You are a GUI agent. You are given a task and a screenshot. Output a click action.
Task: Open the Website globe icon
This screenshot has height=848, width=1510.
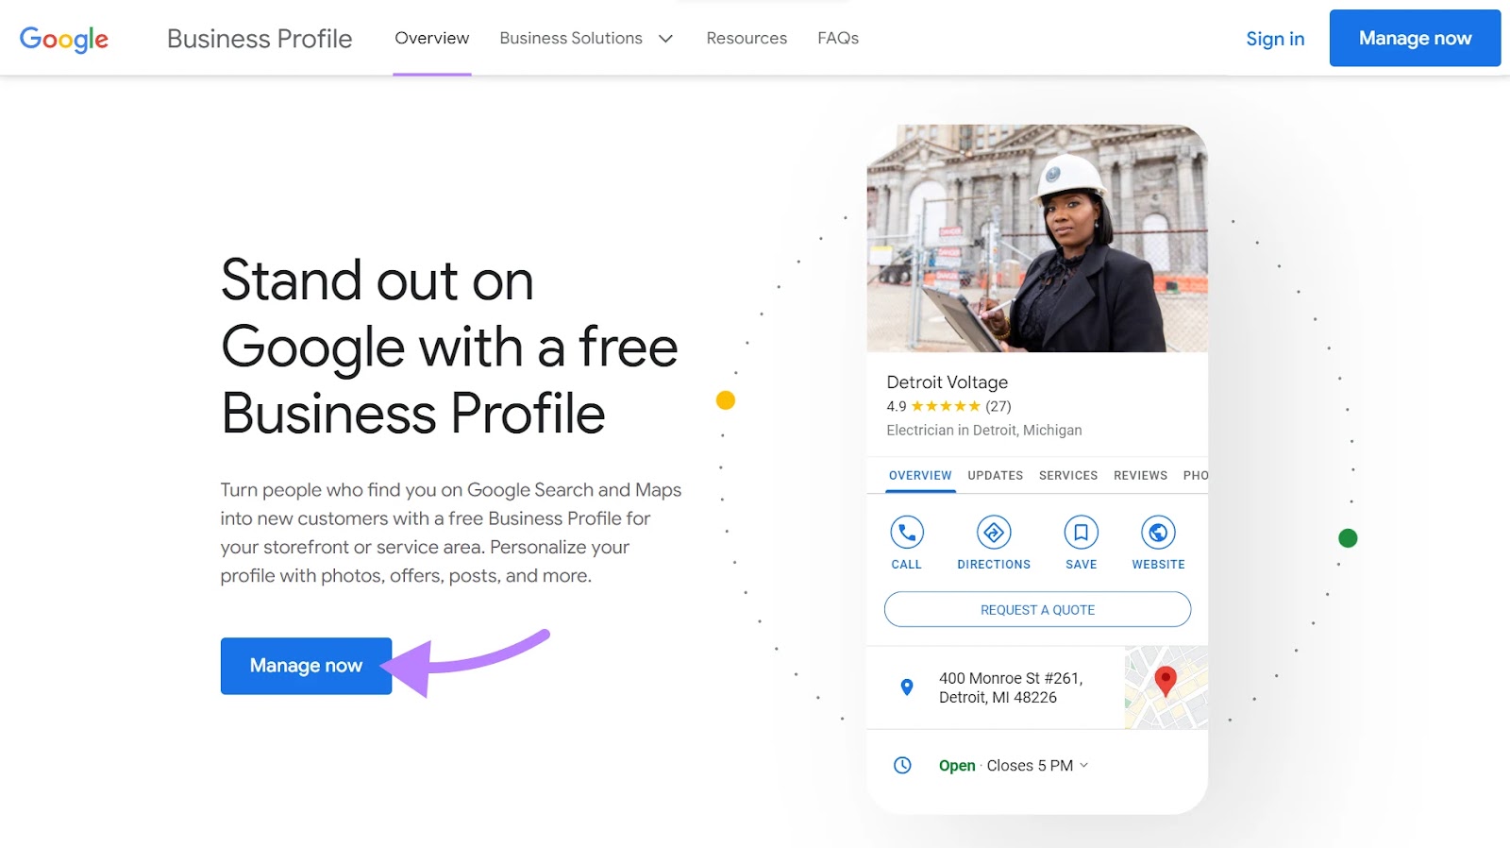point(1158,534)
